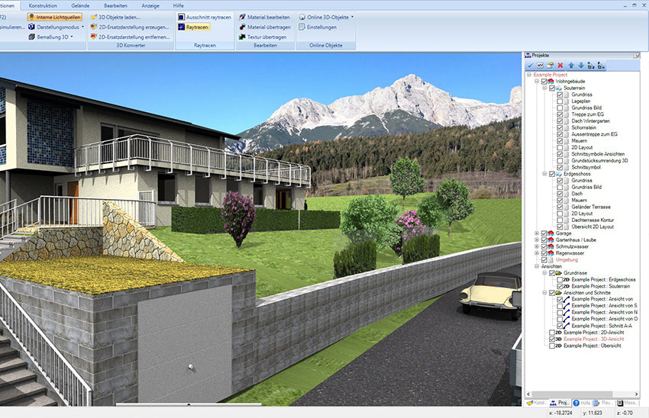Click the 3D Objekte laden icon
The width and height of the screenshot is (649, 418).
point(93,16)
